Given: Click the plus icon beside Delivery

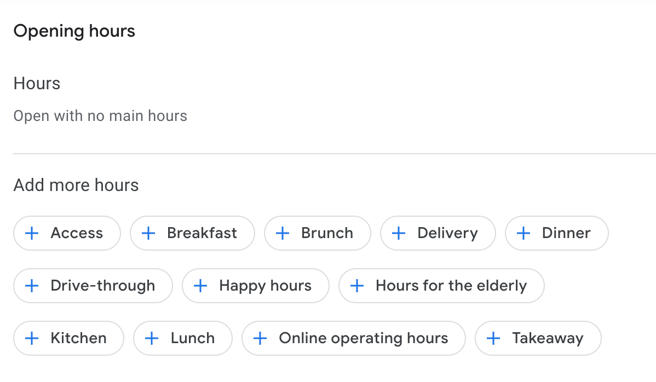Looking at the screenshot, I should point(399,233).
